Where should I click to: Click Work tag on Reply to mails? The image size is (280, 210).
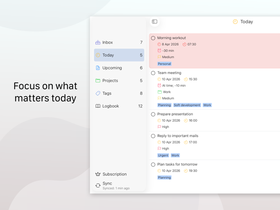(x=175, y=155)
